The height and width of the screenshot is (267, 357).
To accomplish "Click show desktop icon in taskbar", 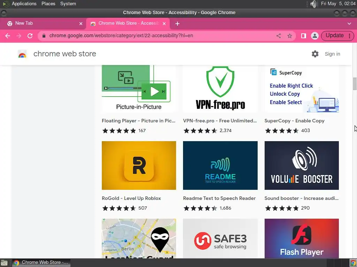I will click(4, 263).
